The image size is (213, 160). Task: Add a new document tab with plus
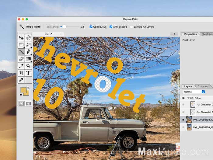[x=174, y=34]
